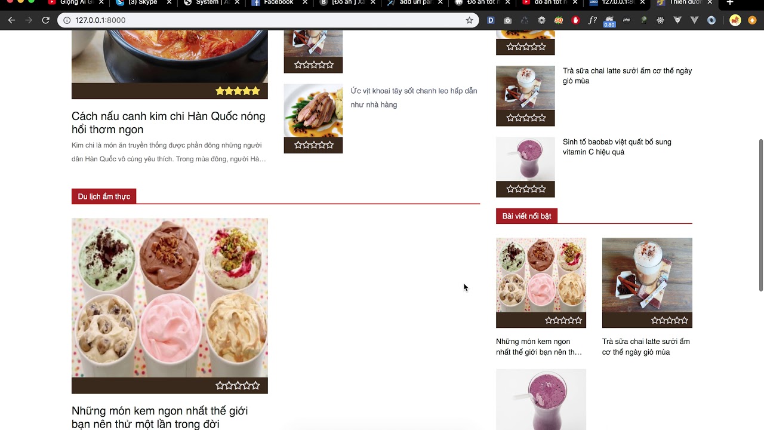Open the Chrome profile avatar
764x430 pixels.
click(735, 20)
